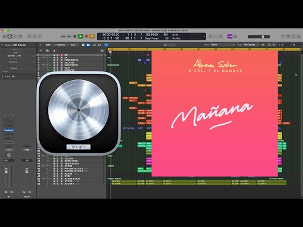Select the CELESTA track name
This screenshot has height=227, width=303.
tap(69, 158)
